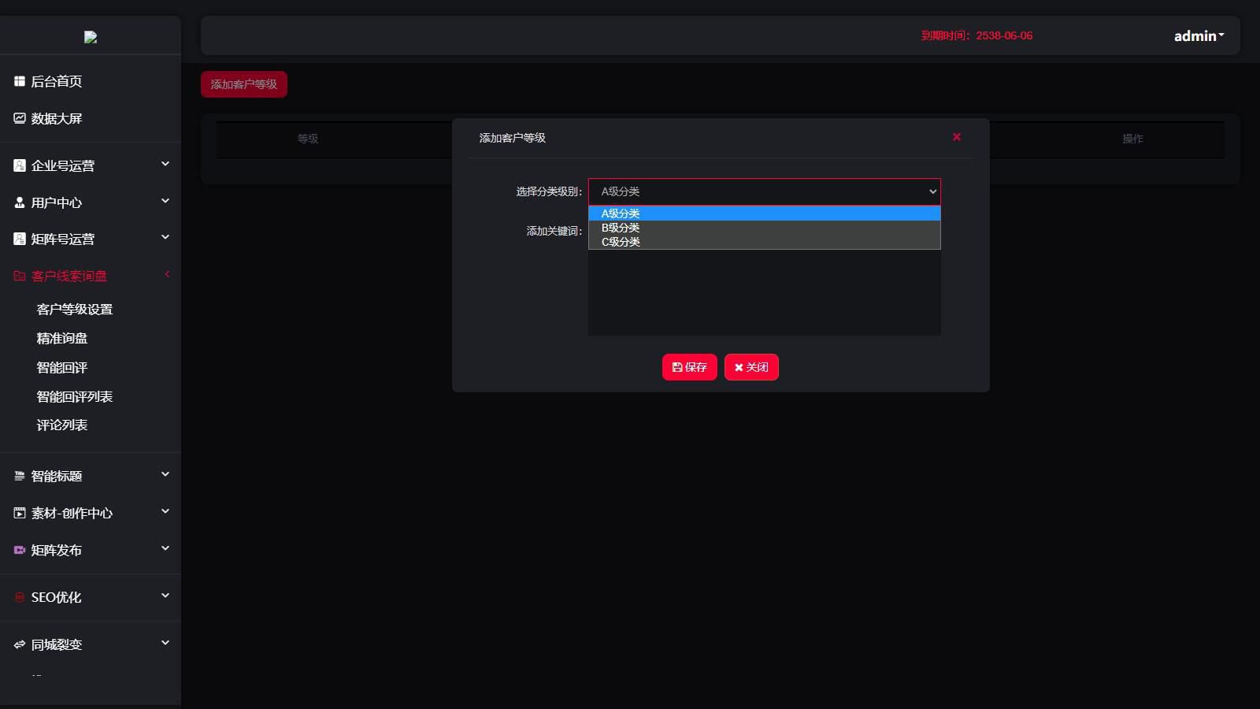
Task: Close the 添加客户等级 dialog with X
Action: coord(956,137)
